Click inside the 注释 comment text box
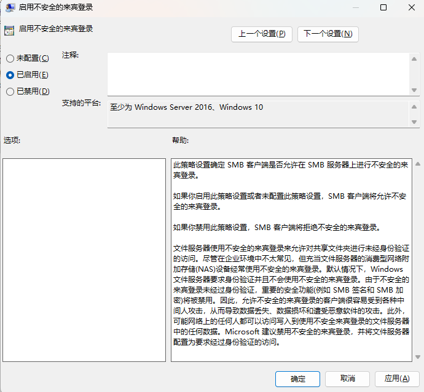This screenshot has width=424, height=392. [x=258, y=74]
